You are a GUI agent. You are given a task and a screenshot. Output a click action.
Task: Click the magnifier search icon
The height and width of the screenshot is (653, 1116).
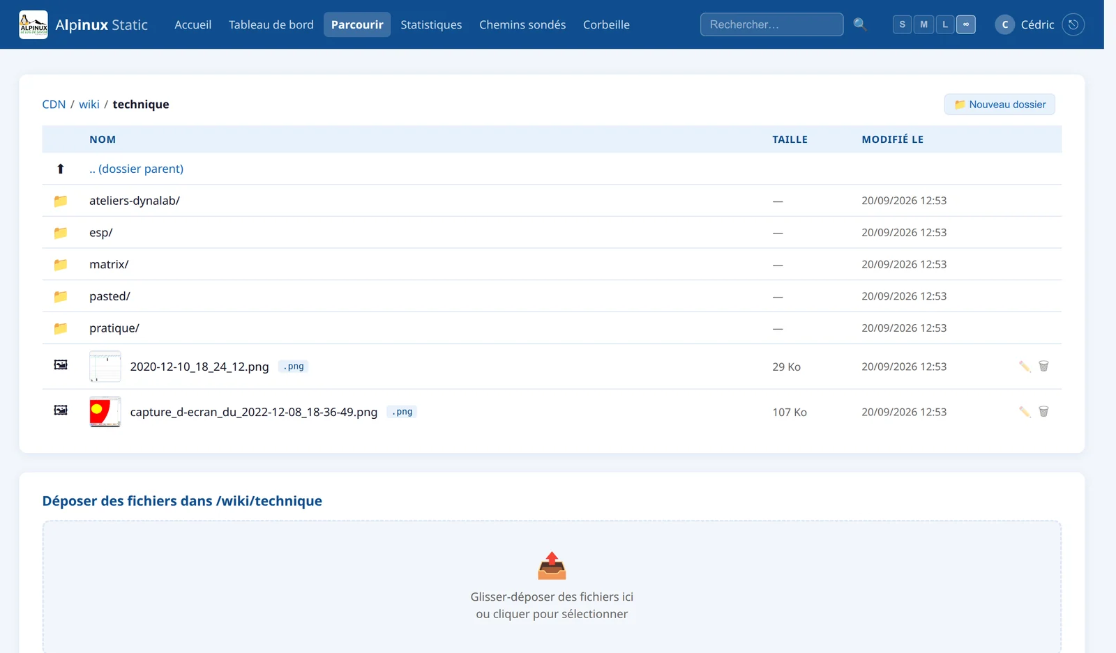tap(860, 24)
